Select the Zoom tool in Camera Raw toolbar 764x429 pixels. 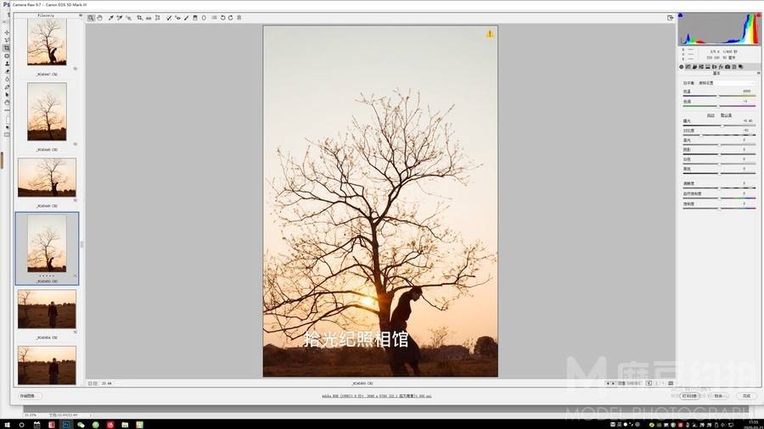point(91,17)
